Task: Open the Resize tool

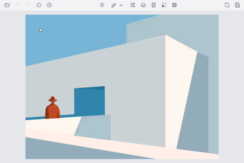Action: click(x=164, y=5)
